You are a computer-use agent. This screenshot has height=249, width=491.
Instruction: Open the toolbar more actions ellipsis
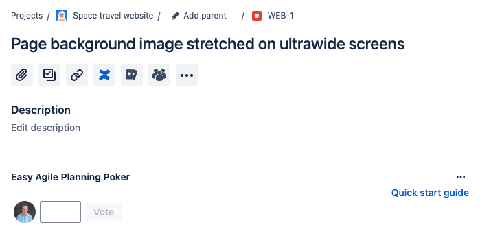[x=187, y=75]
